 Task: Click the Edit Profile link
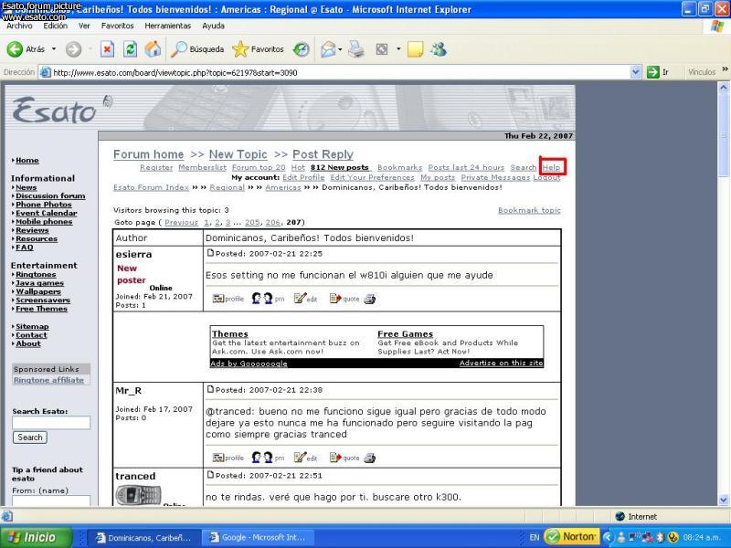[x=303, y=177]
